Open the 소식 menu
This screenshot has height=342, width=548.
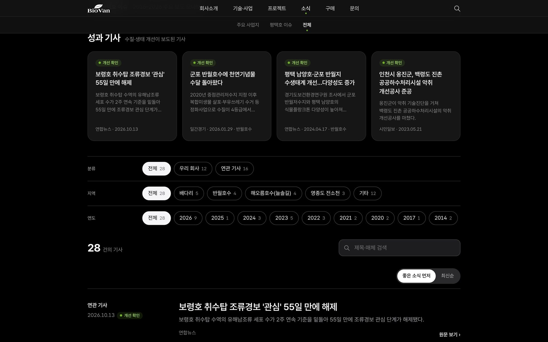(306, 9)
